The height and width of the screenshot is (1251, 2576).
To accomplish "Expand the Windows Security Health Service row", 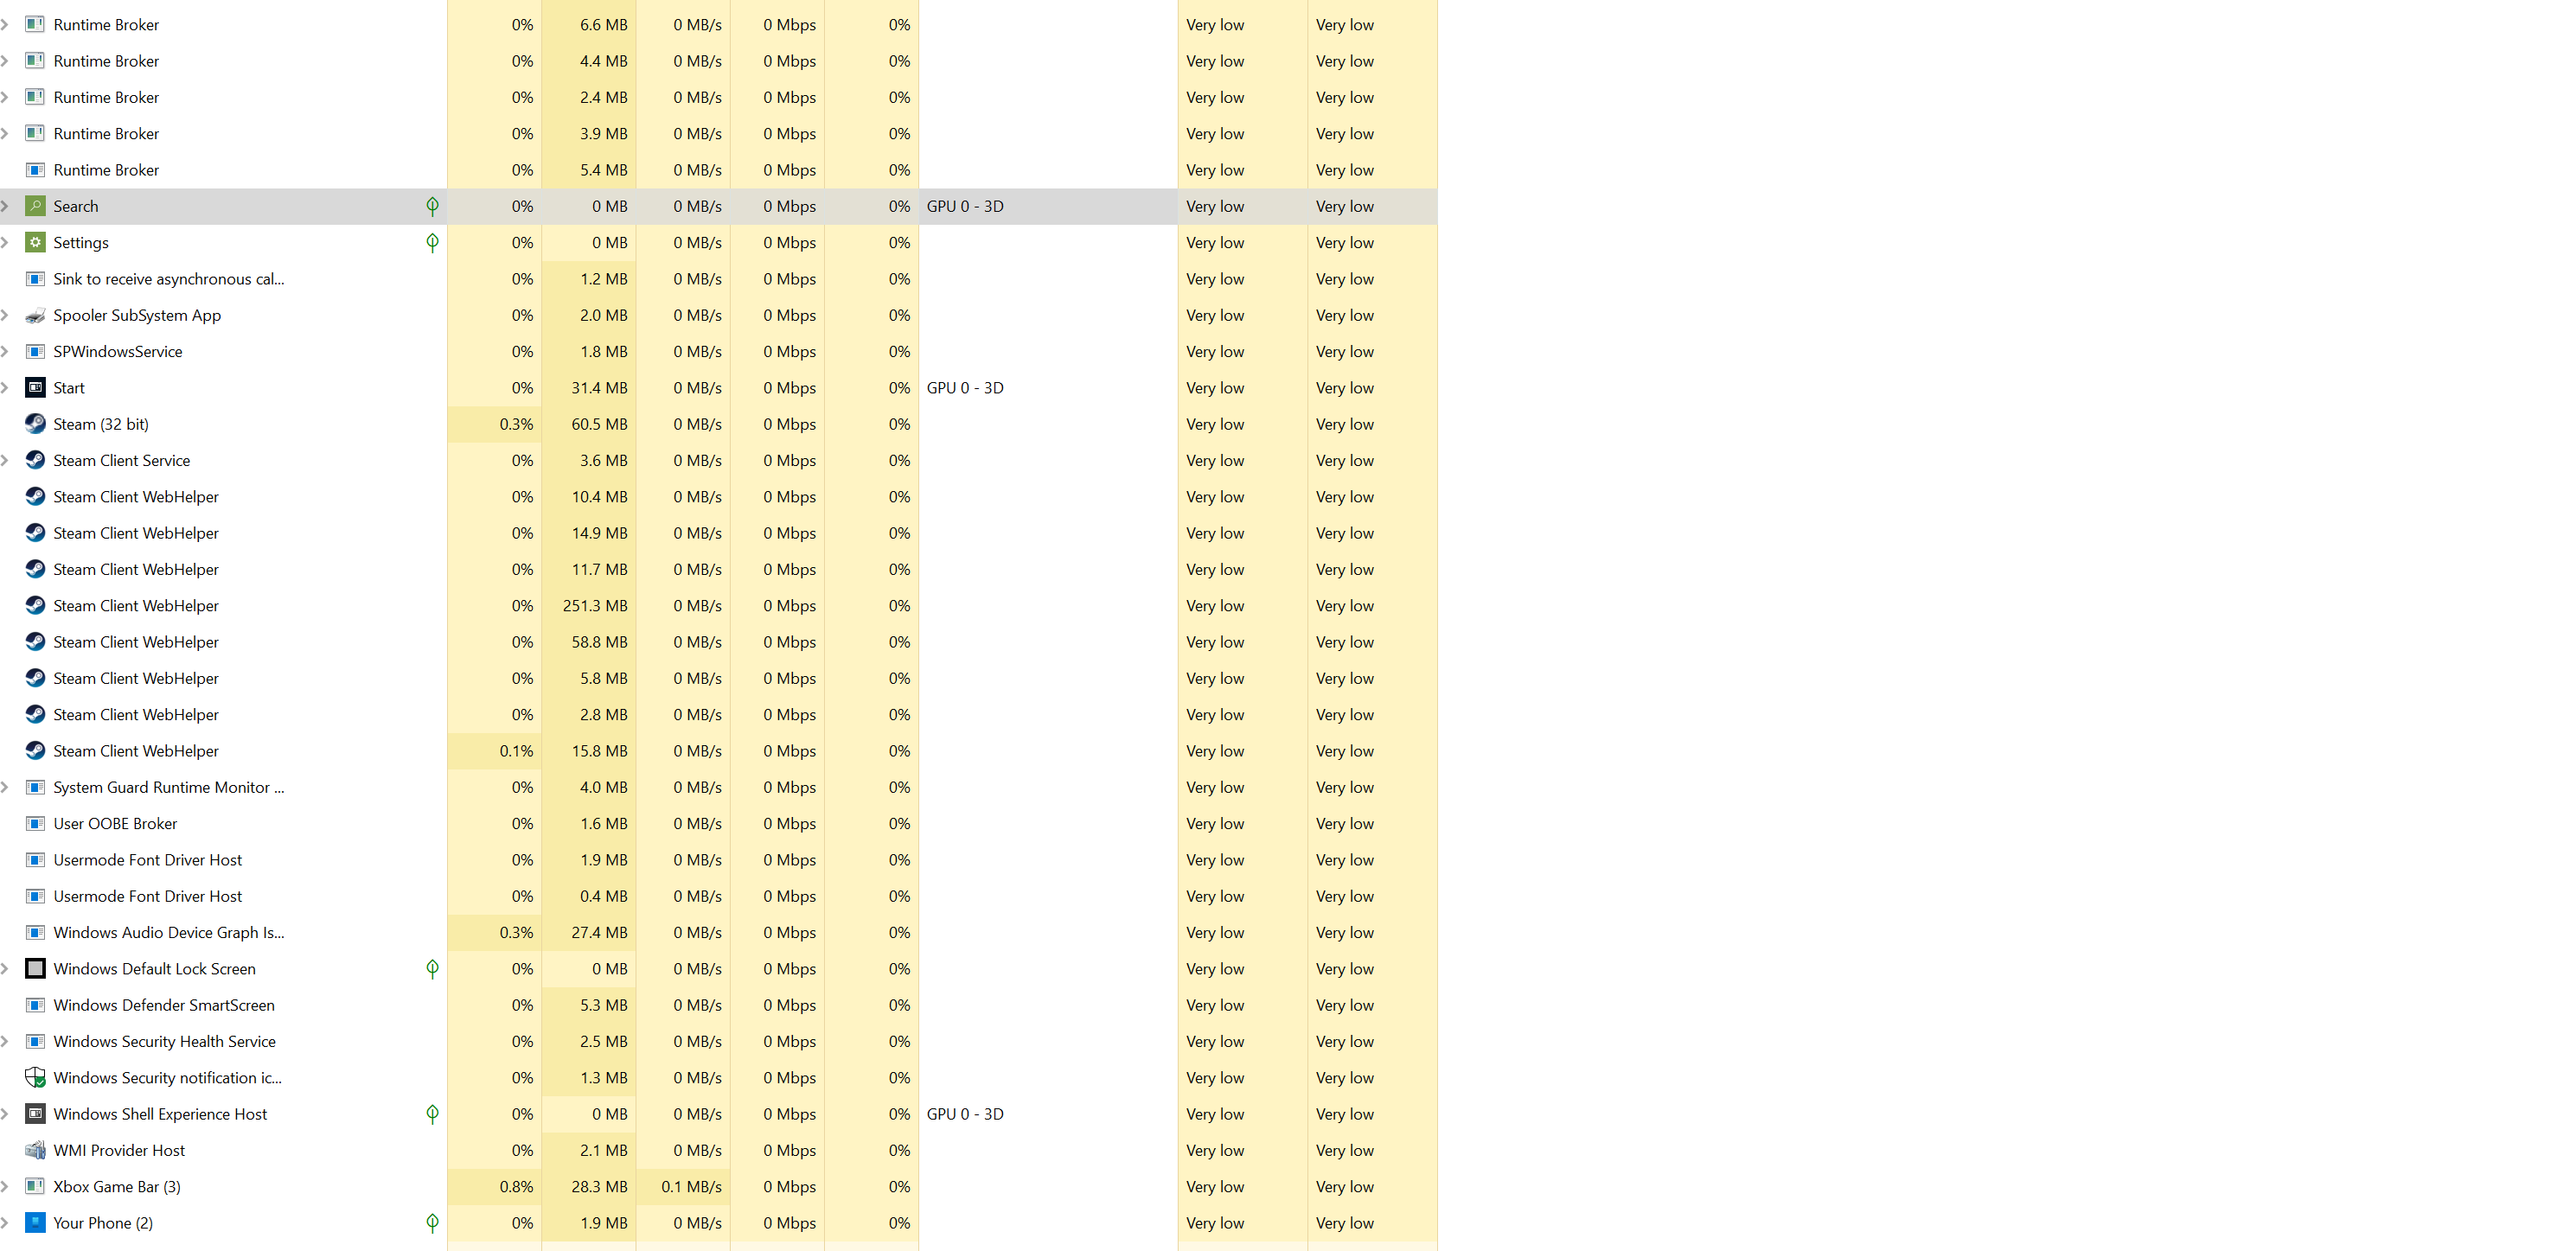I will [x=5, y=1041].
